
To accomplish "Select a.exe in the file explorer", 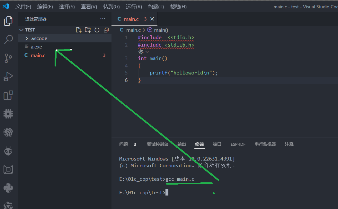I will coord(36,47).
